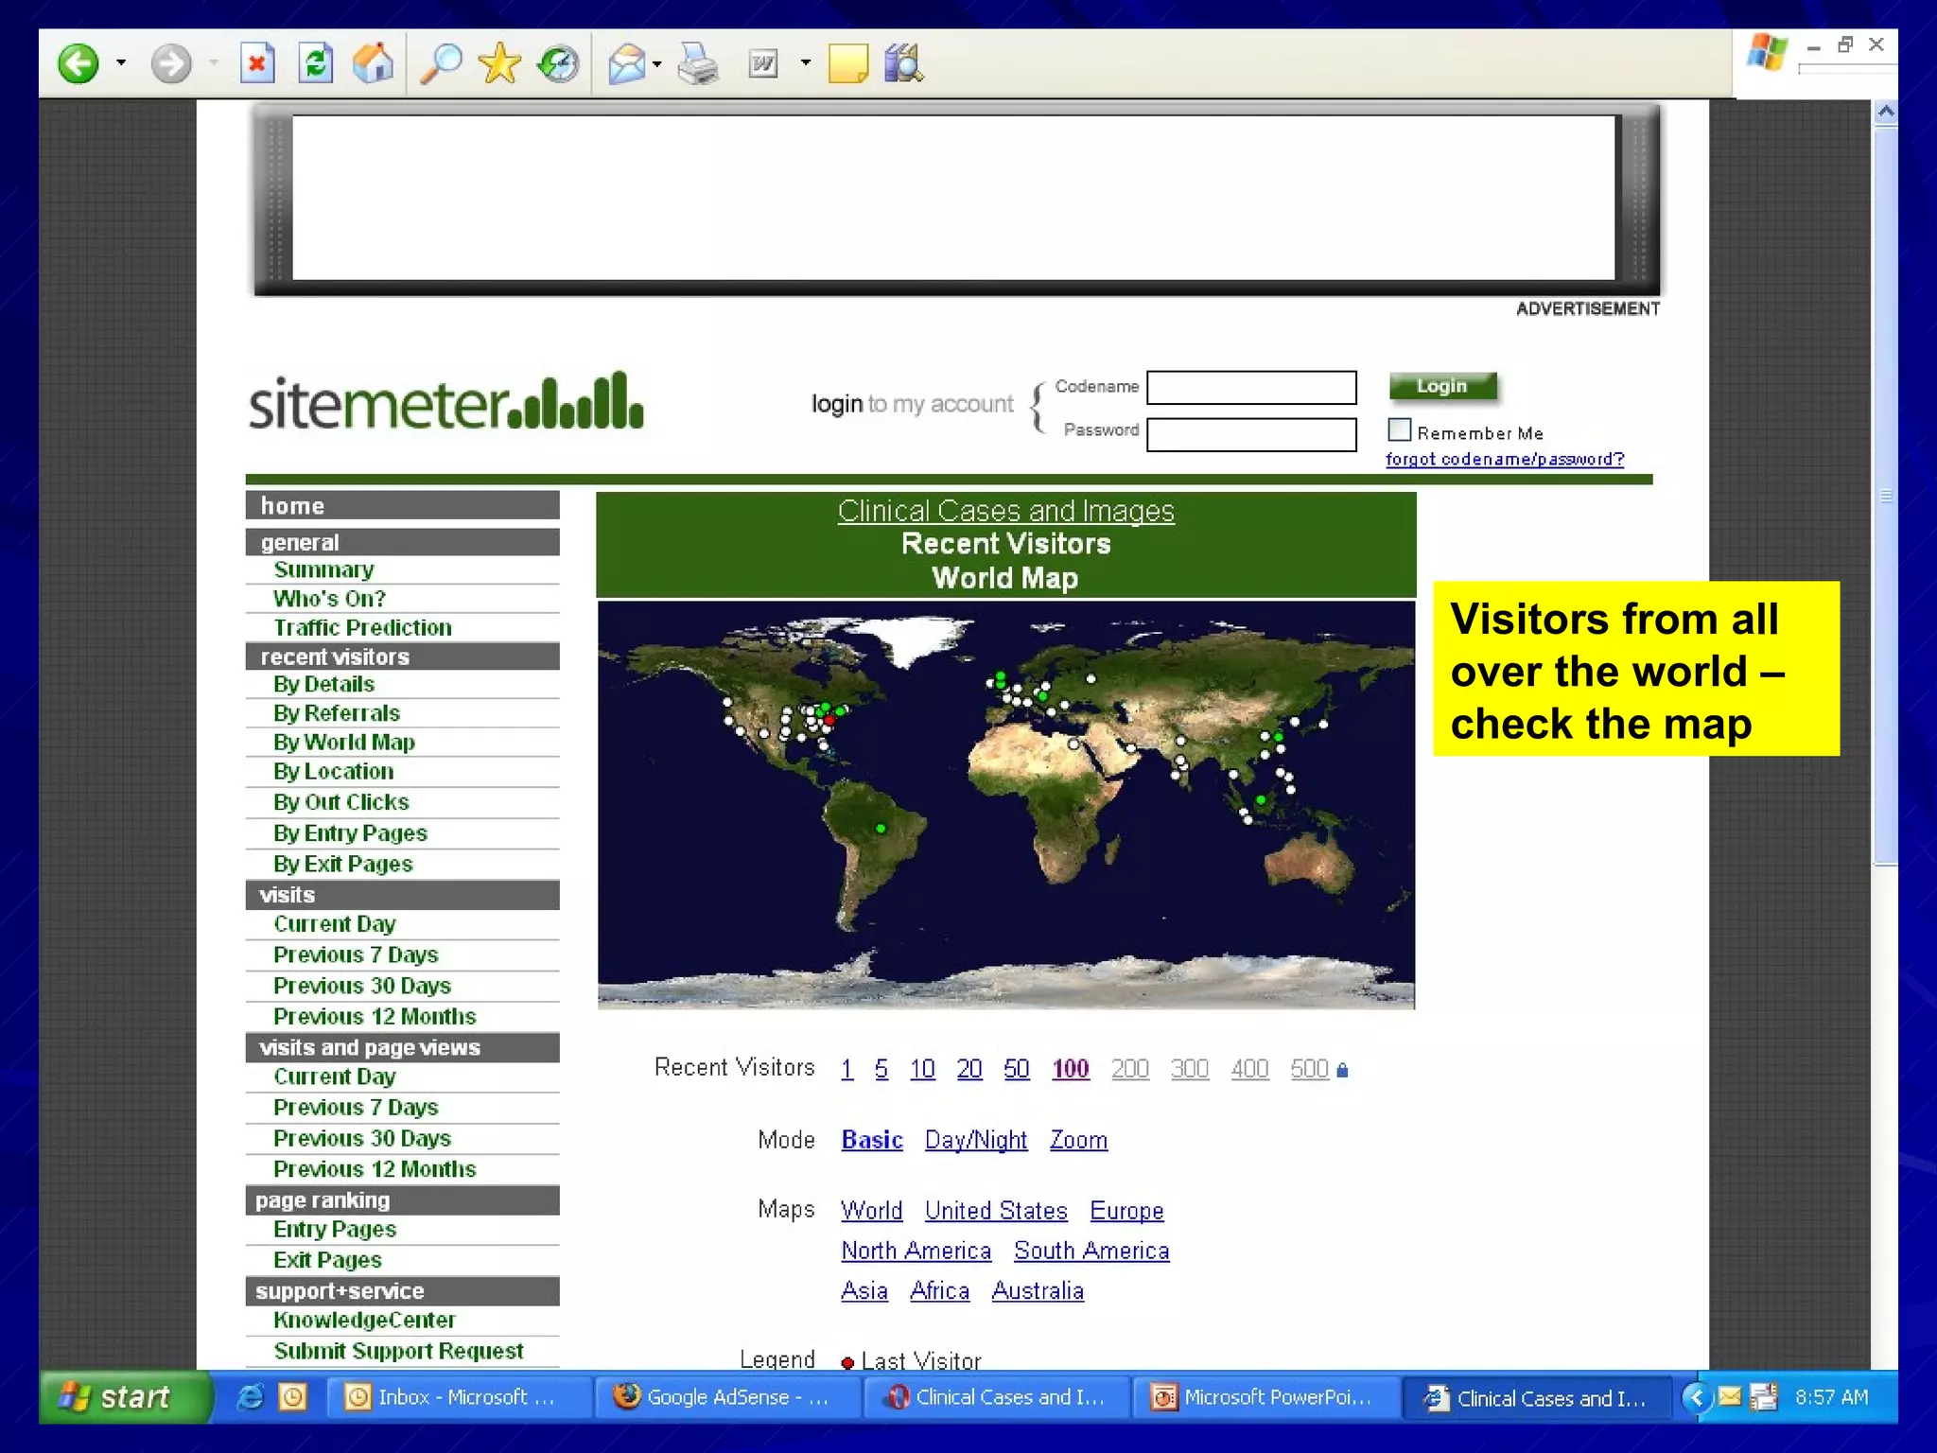Show last 1 recent visitor

(847, 1069)
